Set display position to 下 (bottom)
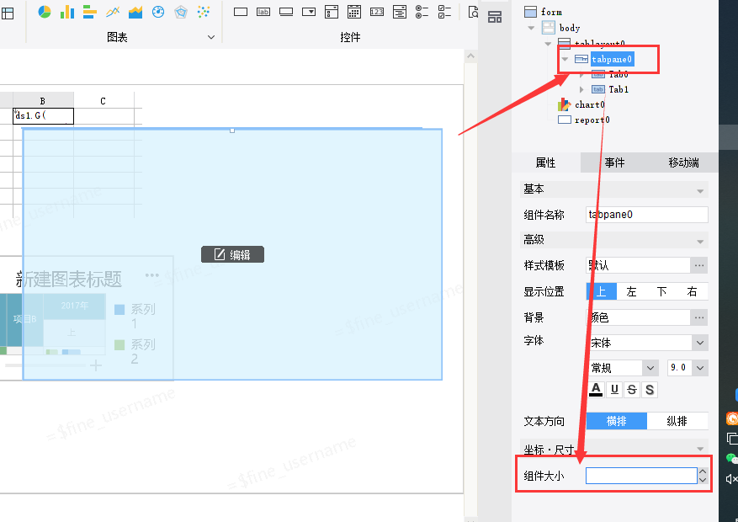The height and width of the screenshot is (522, 738). (x=661, y=292)
